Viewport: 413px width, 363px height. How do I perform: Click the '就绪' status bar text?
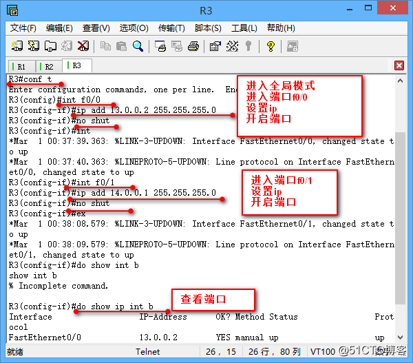pyautogui.click(x=15, y=352)
